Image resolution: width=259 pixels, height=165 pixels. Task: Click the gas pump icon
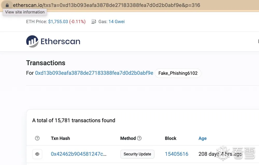[94, 22]
